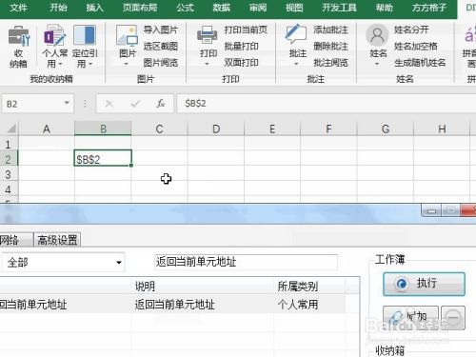This screenshot has height=357, width=476.
Task: Click the 定位引用 icon
Action: (x=85, y=35)
